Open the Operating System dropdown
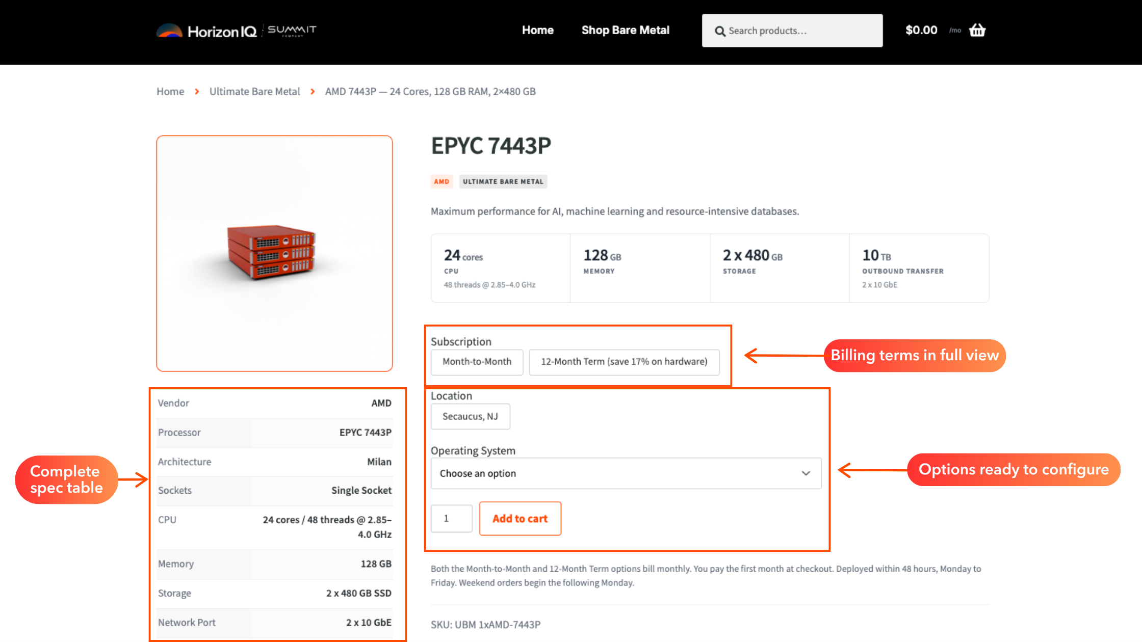 pos(626,473)
